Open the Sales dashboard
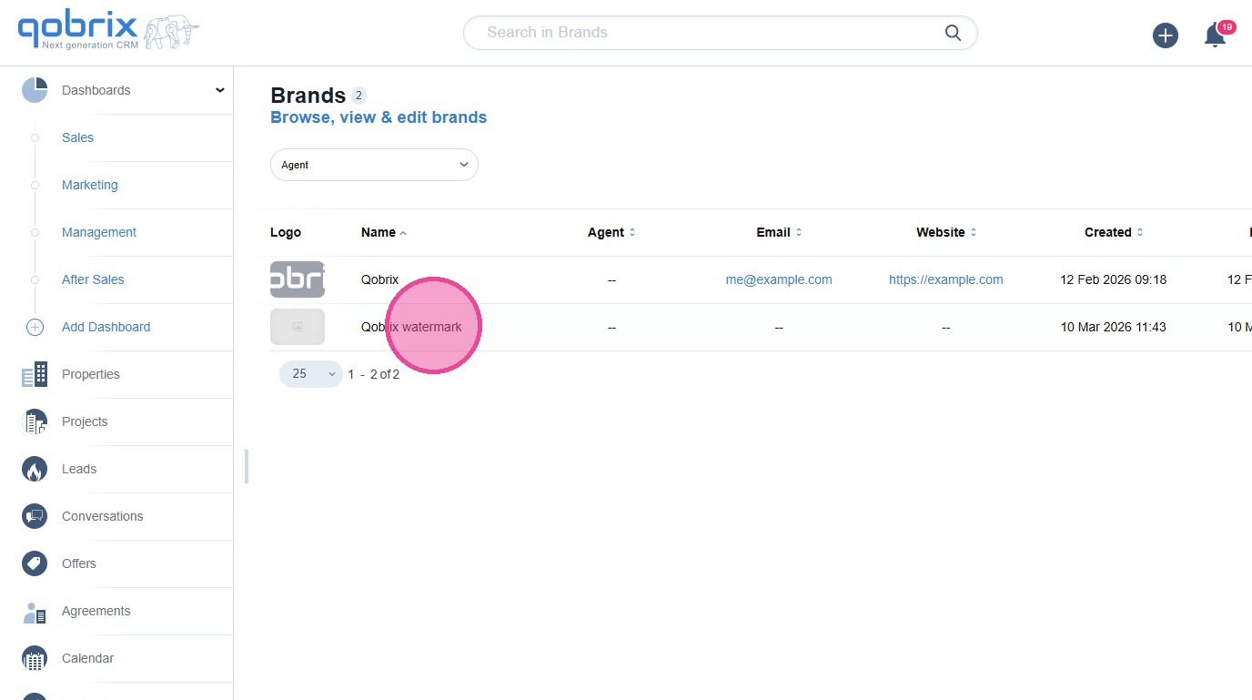Viewport: 1252px width, 700px height. [x=77, y=137]
